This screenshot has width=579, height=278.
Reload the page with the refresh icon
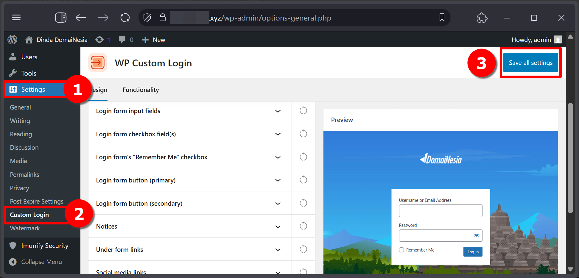pyautogui.click(x=125, y=18)
